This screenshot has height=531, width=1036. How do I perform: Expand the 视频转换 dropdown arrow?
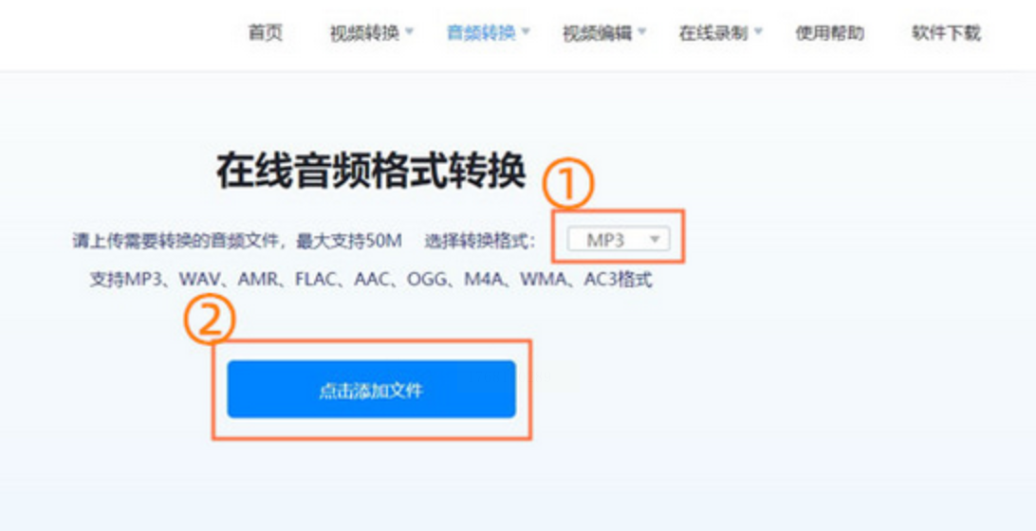410,31
